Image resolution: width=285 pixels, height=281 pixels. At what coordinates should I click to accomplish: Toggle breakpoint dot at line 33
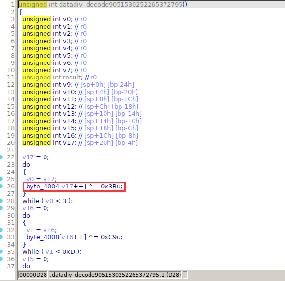click(1, 237)
